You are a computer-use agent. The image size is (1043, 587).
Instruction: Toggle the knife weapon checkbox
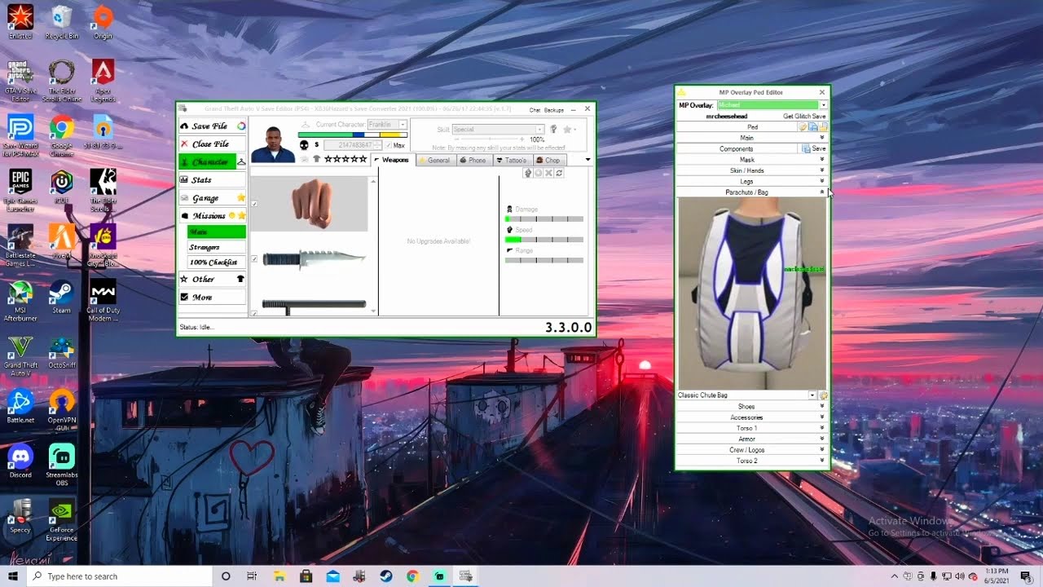click(x=254, y=259)
